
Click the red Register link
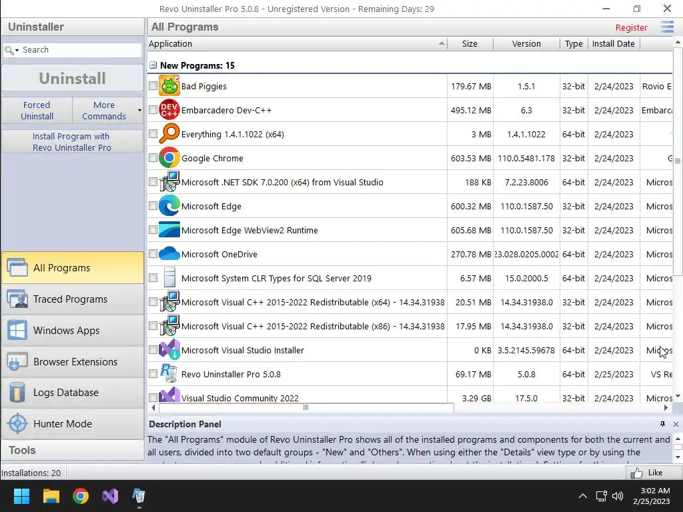coord(631,27)
